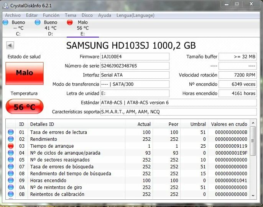Click the Temperatura label
263x207 pixels.
point(24,93)
